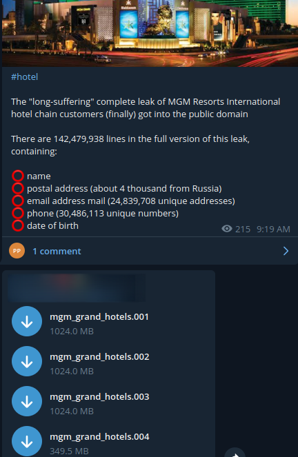
Task: Click the red circle beside name
Action: click(x=18, y=176)
